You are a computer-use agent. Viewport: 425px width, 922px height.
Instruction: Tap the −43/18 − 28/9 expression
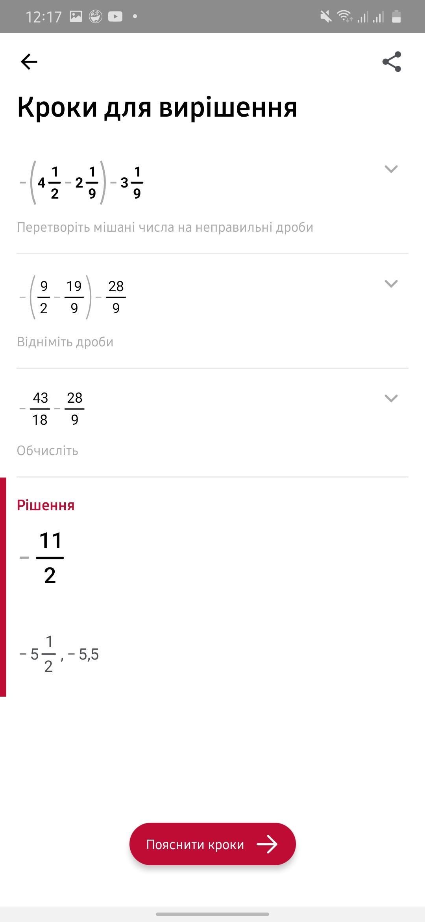(52, 409)
